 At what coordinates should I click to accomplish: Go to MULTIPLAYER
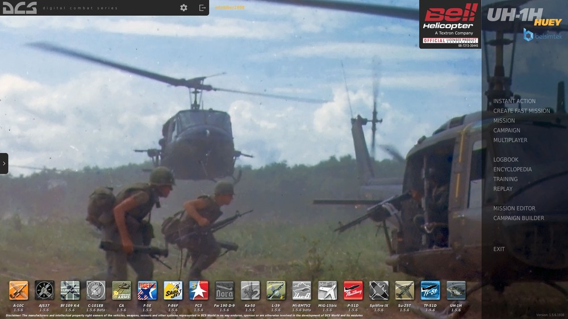click(510, 140)
